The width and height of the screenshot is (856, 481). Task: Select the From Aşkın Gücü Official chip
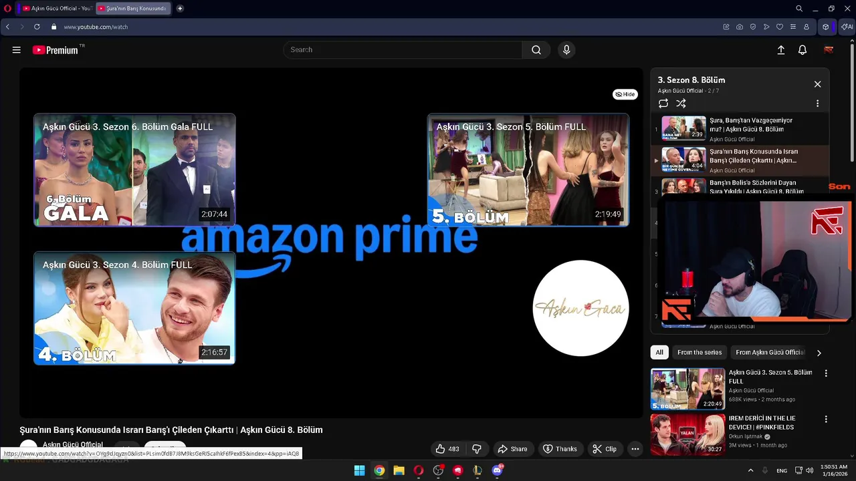[770, 352]
